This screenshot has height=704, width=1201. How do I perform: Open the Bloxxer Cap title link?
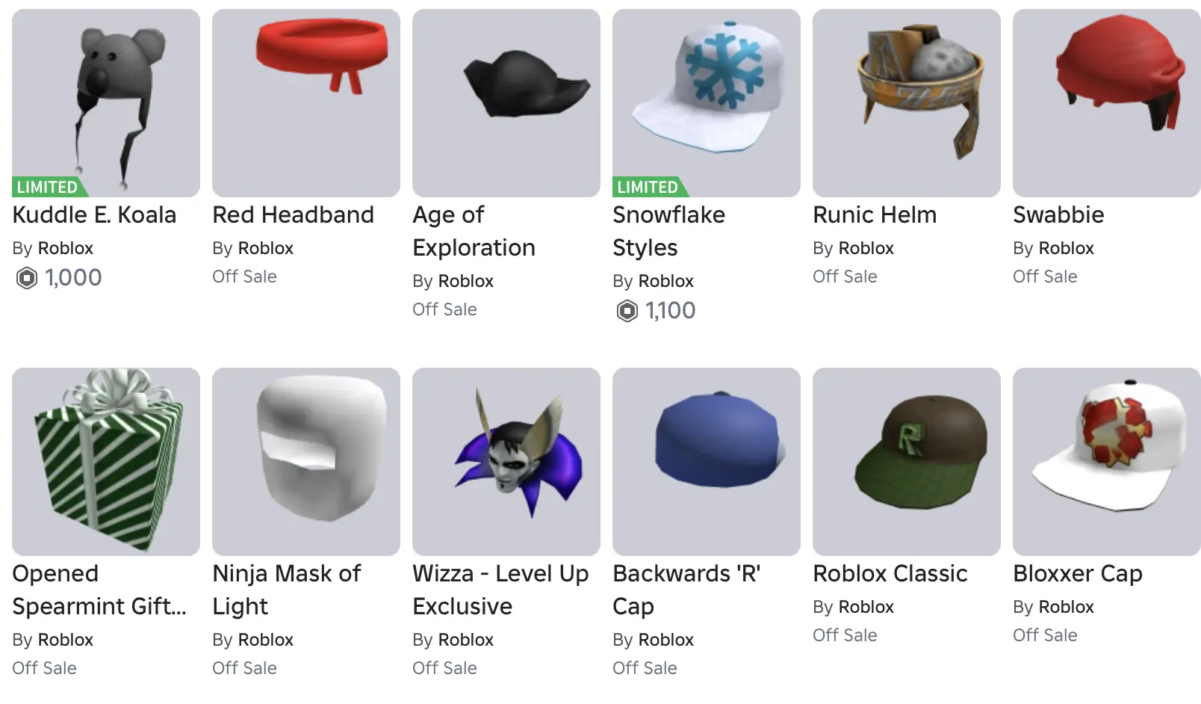[1078, 574]
